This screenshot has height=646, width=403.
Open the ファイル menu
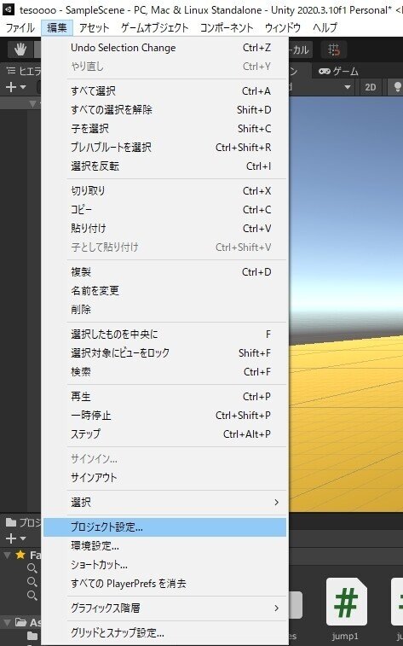click(20, 27)
